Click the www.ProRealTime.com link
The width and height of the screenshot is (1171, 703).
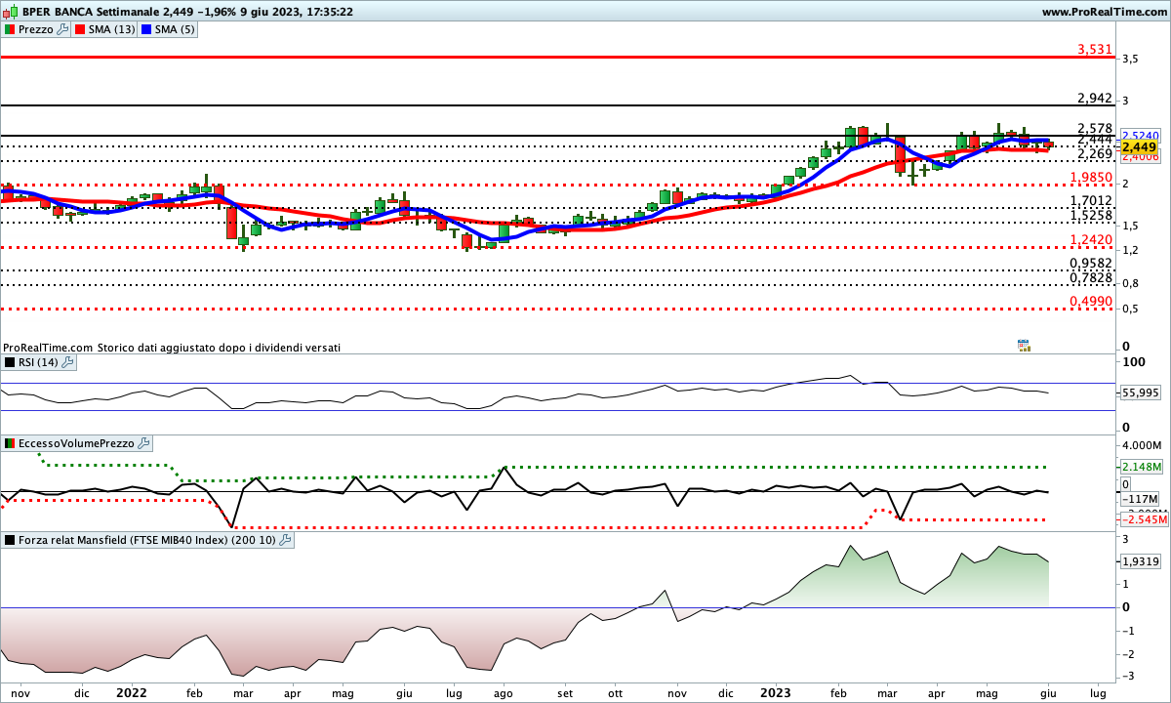1104,12
